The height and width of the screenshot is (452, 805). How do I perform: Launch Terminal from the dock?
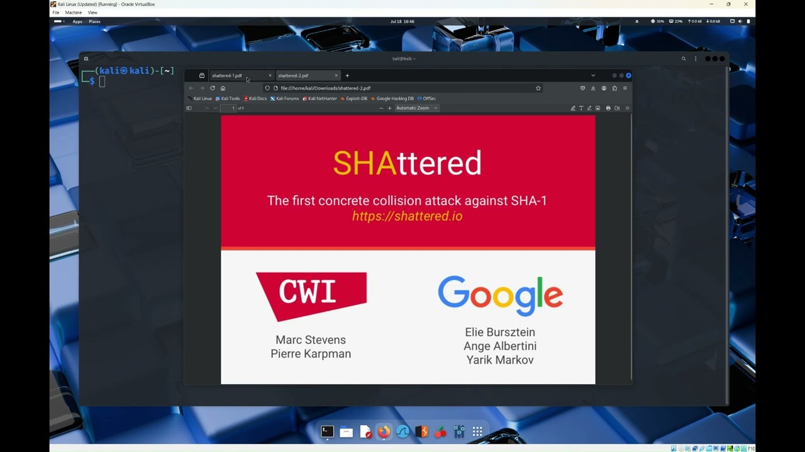[328, 431]
